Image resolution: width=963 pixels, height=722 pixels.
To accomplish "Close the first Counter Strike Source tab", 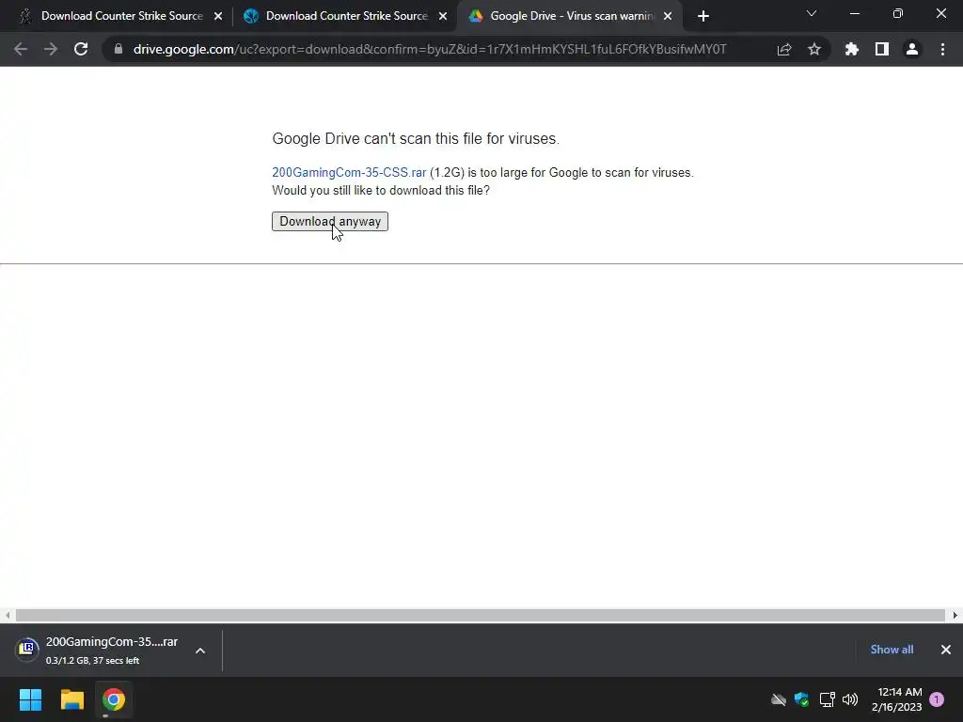I will 218,17.
